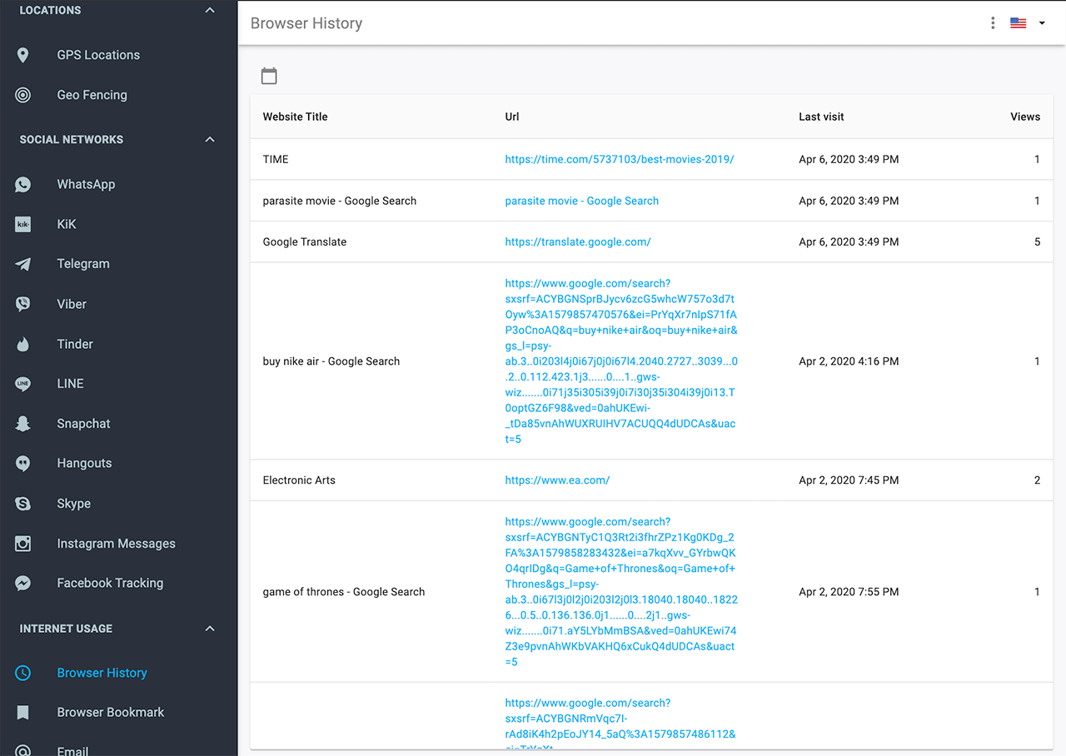This screenshot has height=756, width=1066.
Task: Open the Snapchat ghost icon
Action: (23, 424)
